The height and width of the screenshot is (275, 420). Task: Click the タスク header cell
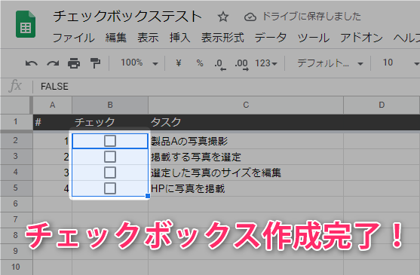(x=246, y=122)
